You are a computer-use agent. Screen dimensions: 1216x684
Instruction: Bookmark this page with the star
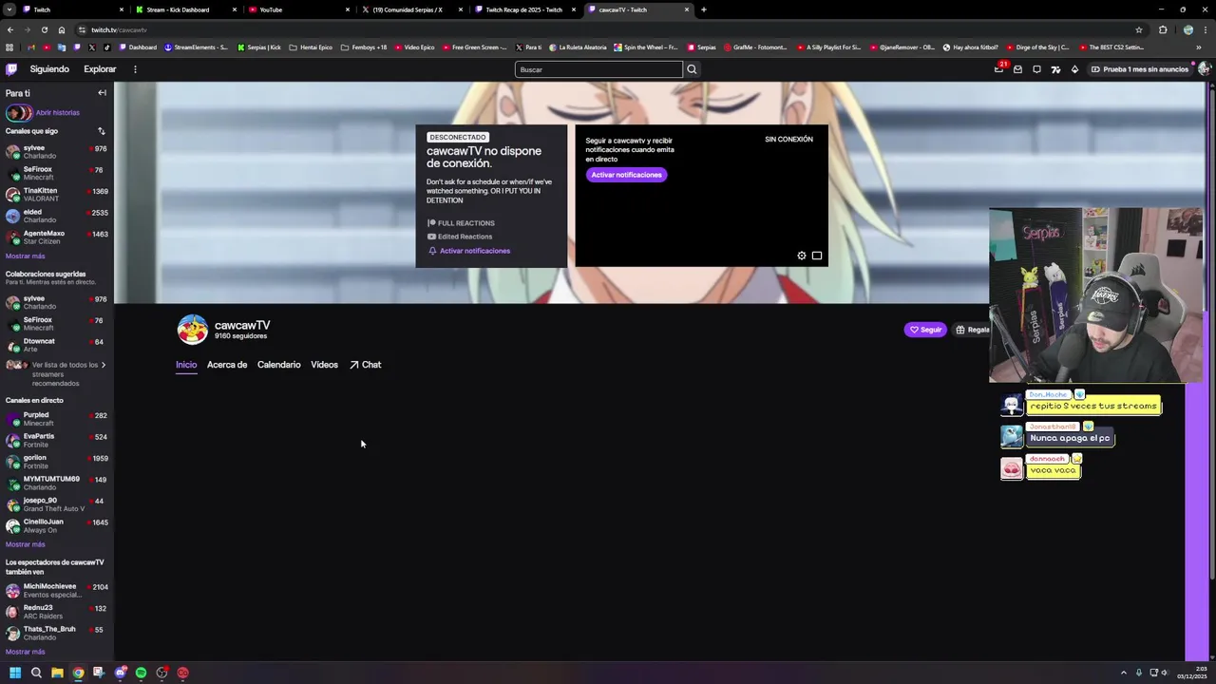(1138, 29)
